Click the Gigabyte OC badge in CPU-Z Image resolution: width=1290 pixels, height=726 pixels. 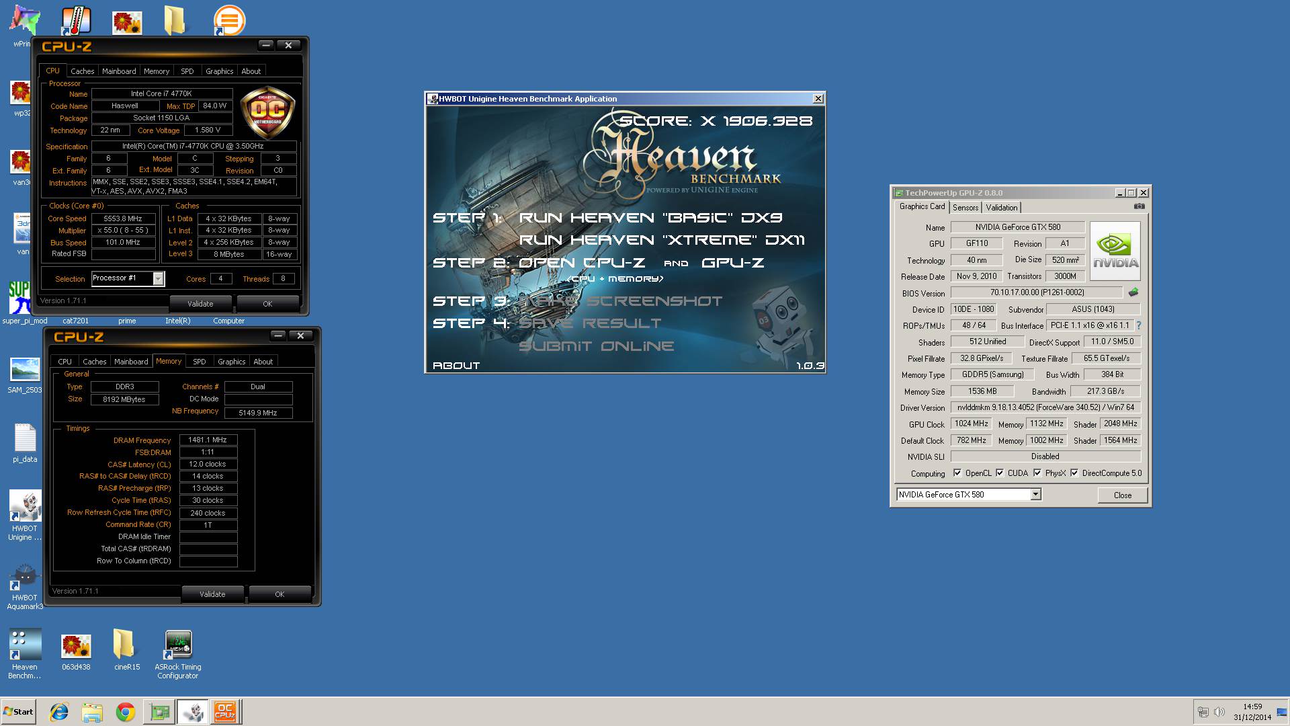click(x=267, y=112)
